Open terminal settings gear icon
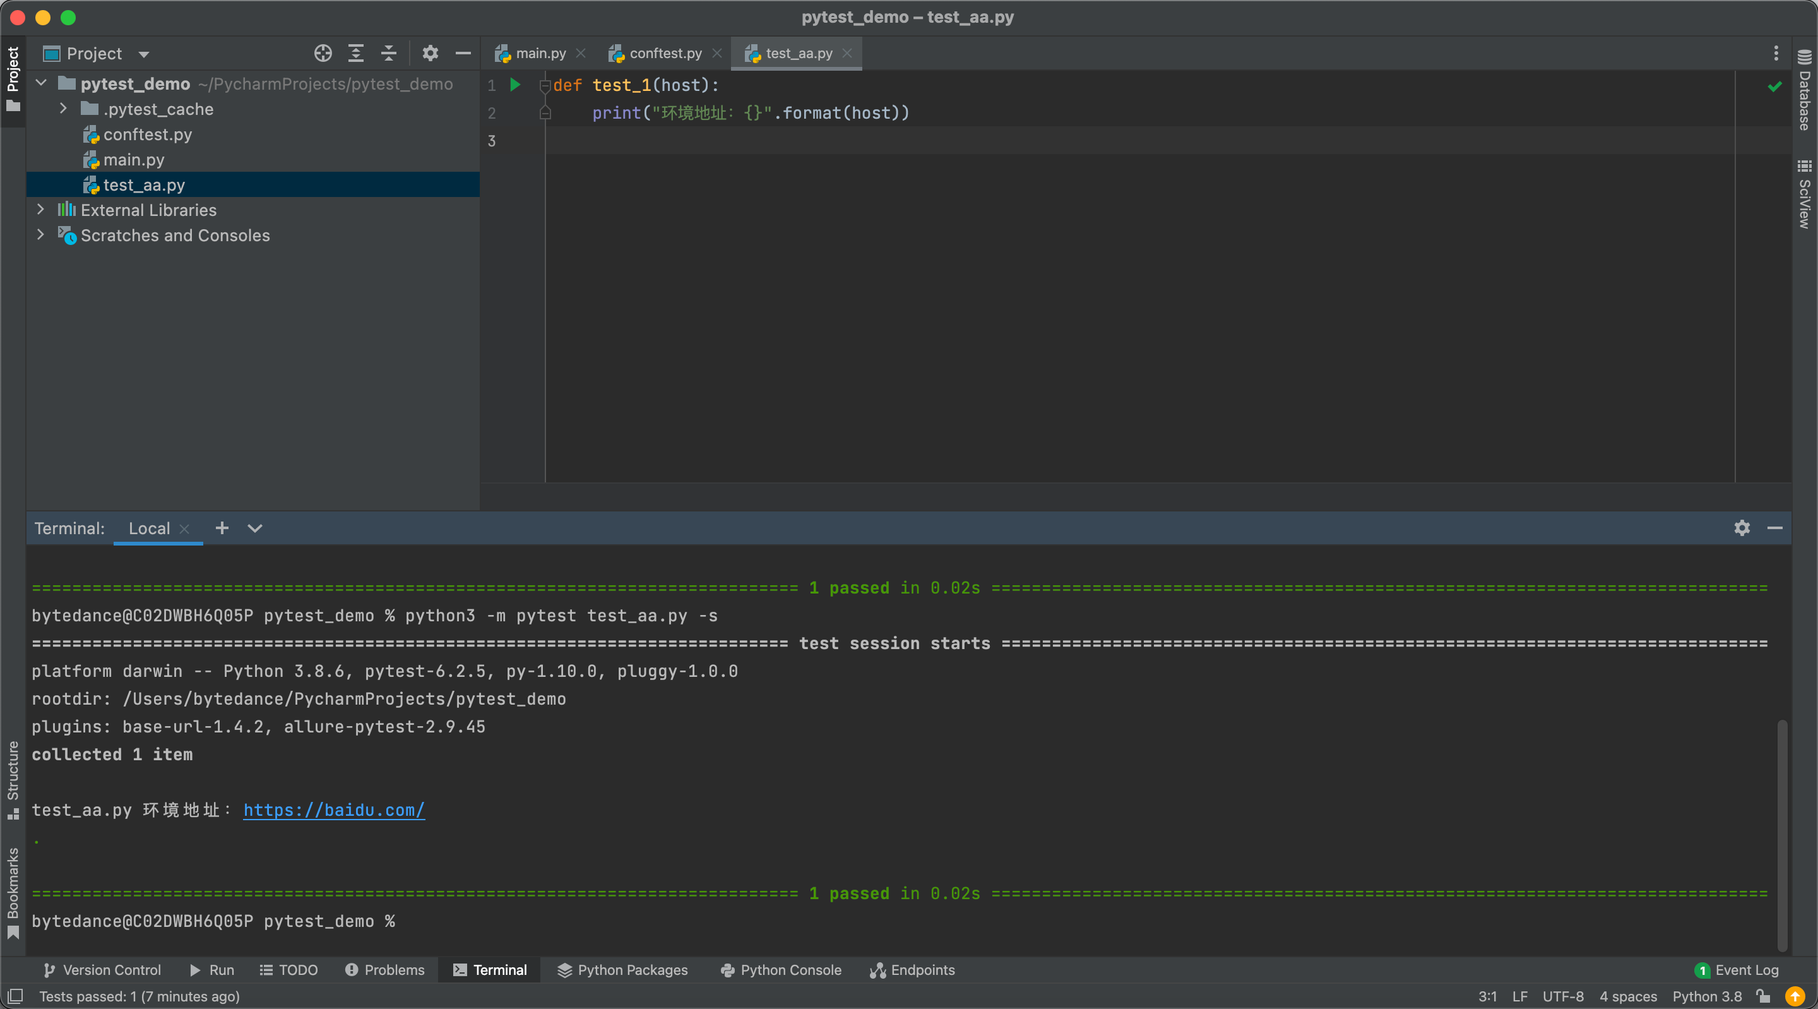1818x1009 pixels. pos(1741,528)
